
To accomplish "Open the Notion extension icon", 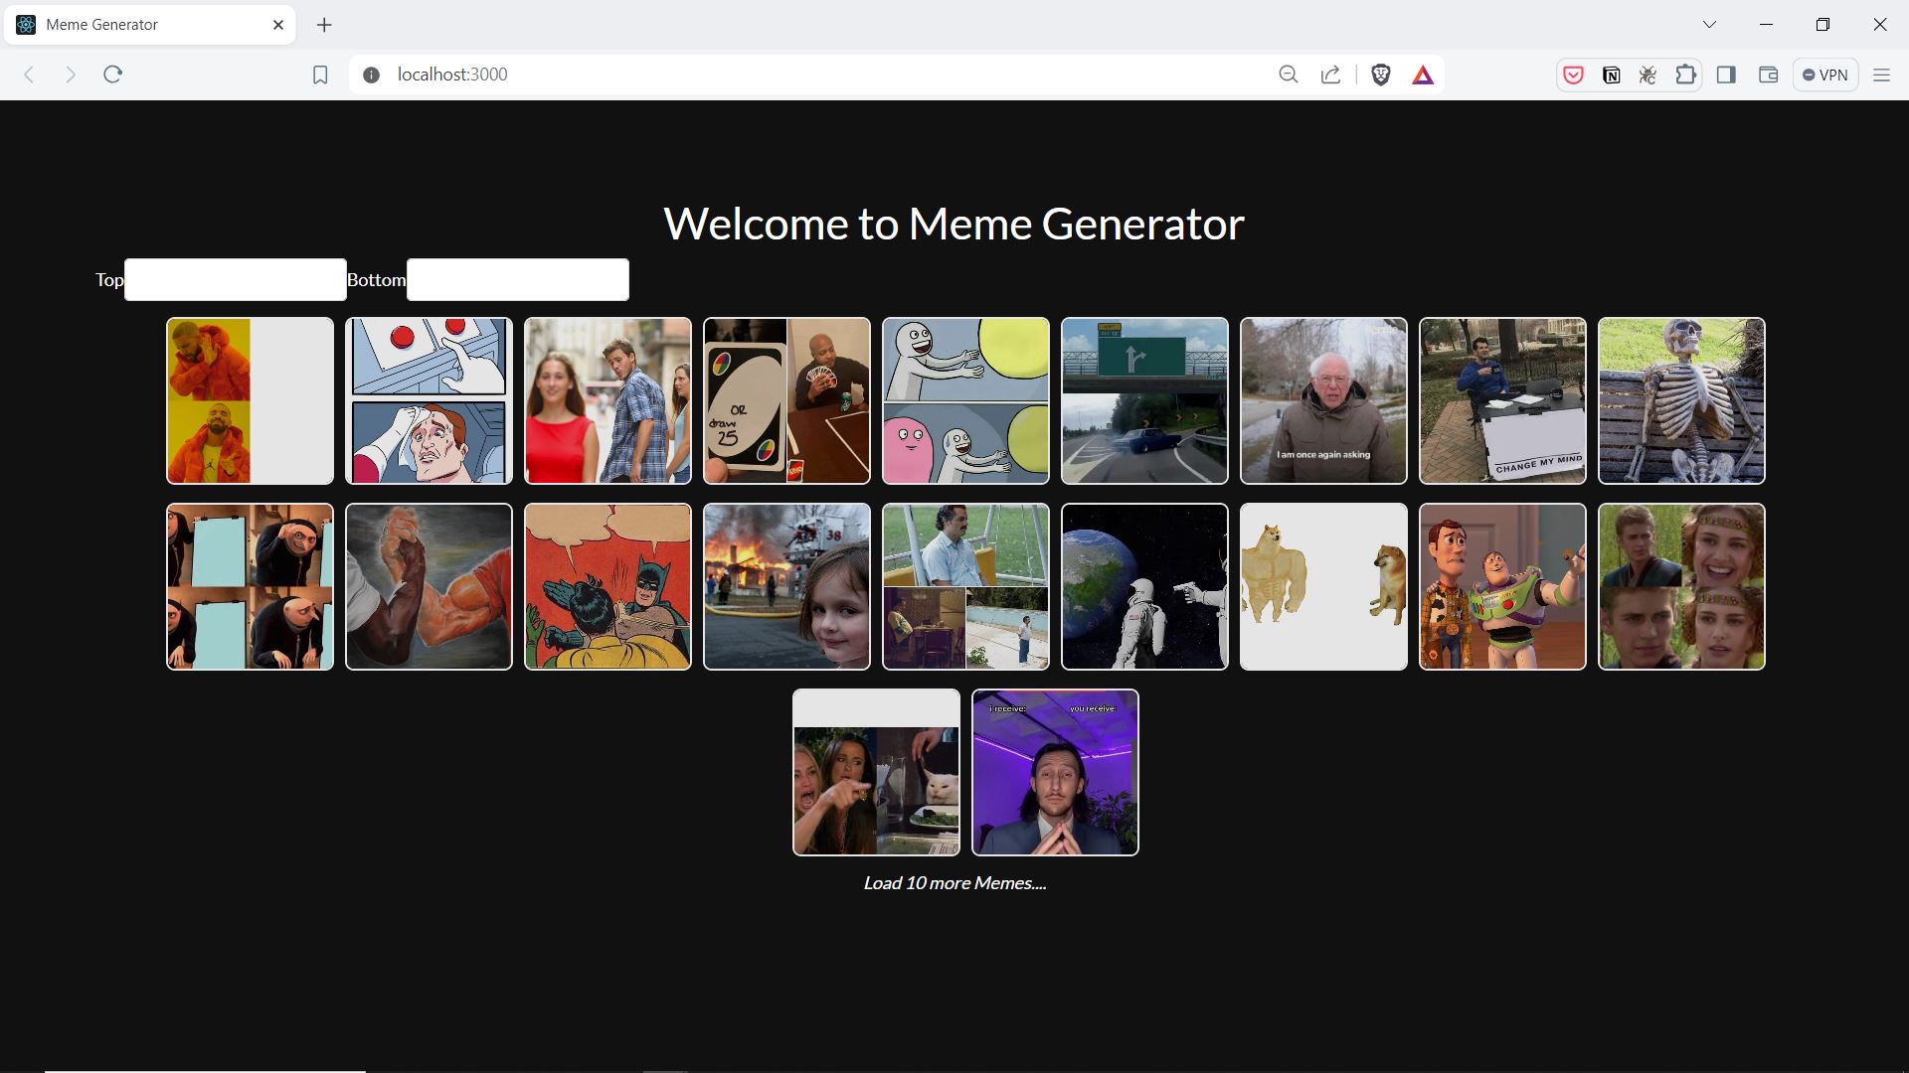I will click(1611, 75).
